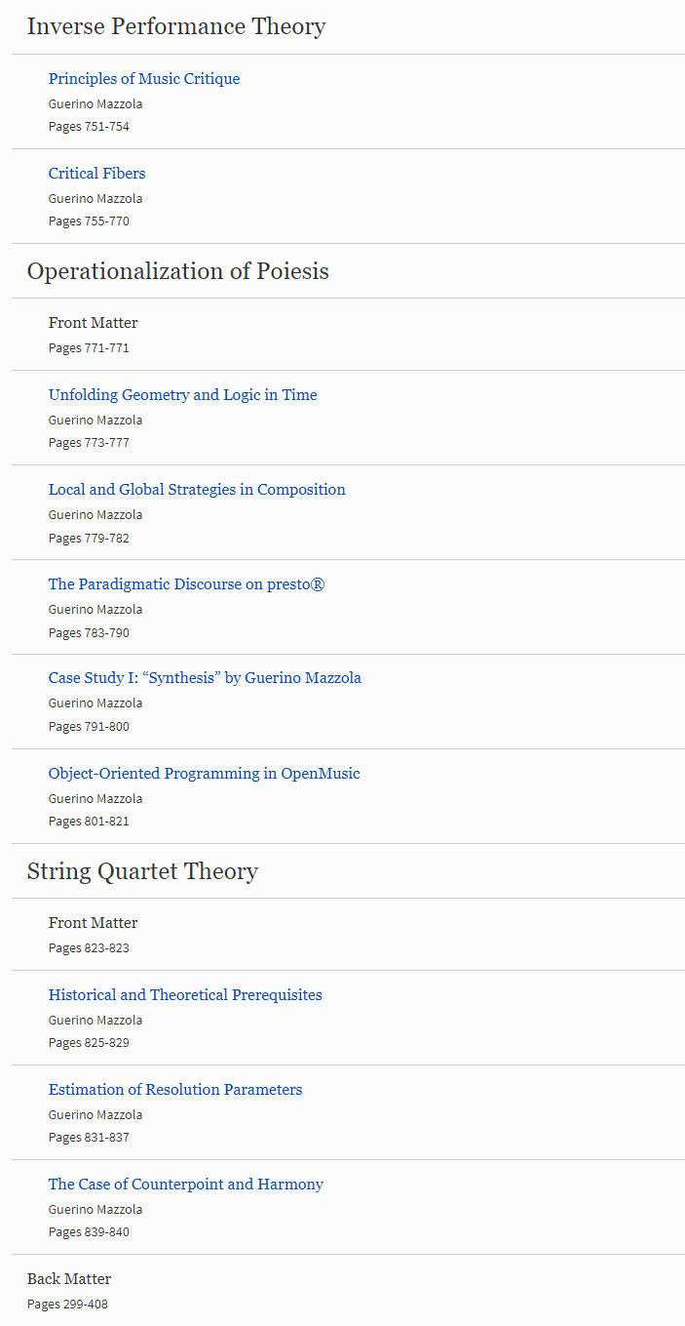Open The Case of Counterpoint and Harmony
This screenshot has height=1326, width=685.
point(186,1185)
